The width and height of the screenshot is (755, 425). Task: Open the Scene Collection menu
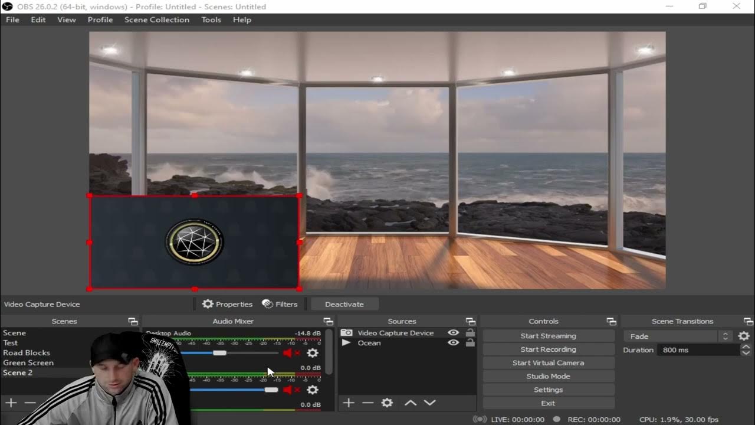[157, 19]
